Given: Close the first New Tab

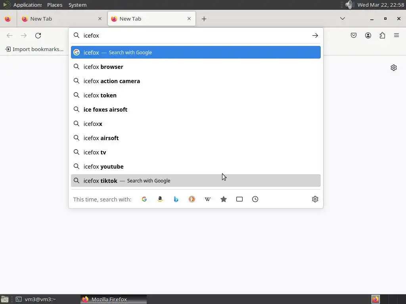Looking at the screenshot, I should click(100, 19).
